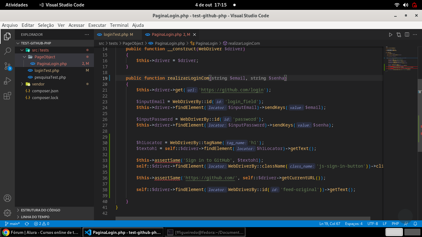The image size is (422, 237).
Task: Click the realizarLoginCom breadcrumb symbol
Action: (x=241, y=43)
